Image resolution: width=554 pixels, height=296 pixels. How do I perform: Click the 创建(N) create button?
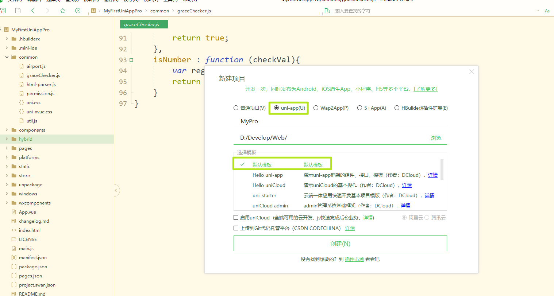[340, 244]
